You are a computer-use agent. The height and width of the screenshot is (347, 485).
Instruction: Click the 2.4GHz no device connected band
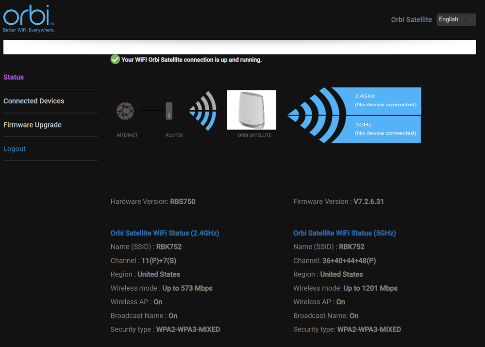pyautogui.click(x=383, y=101)
